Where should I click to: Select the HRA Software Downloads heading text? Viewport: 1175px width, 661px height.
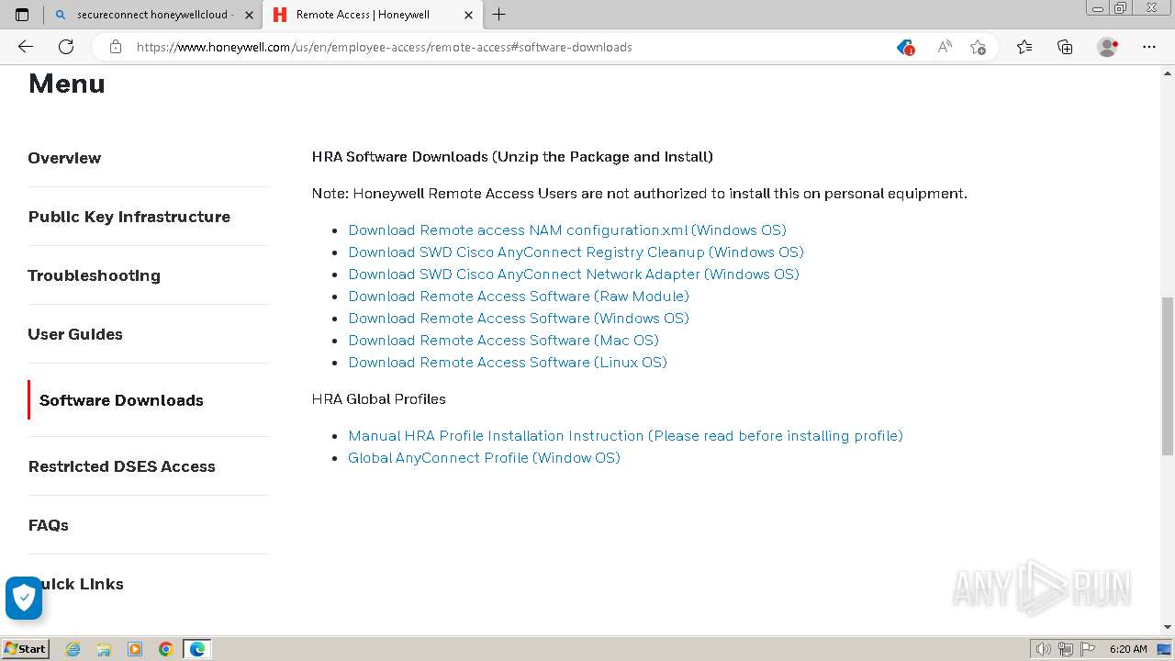pos(512,157)
